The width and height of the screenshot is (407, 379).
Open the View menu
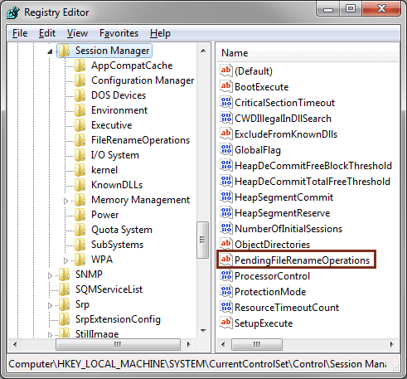point(77,33)
